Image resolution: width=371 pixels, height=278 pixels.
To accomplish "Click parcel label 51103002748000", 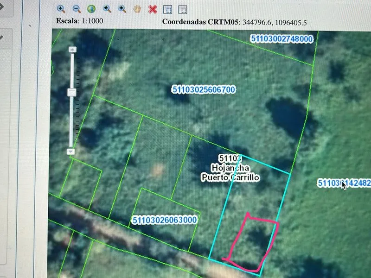I will coord(281,38).
